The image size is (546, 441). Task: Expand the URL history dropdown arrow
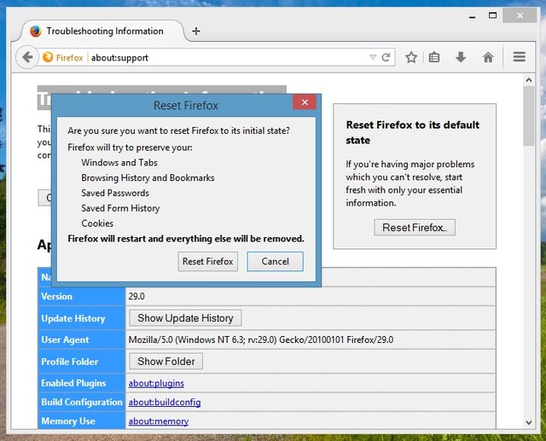372,57
